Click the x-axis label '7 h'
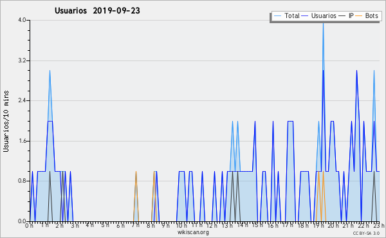The width and height of the screenshot is (386, 238). [135, 225]
